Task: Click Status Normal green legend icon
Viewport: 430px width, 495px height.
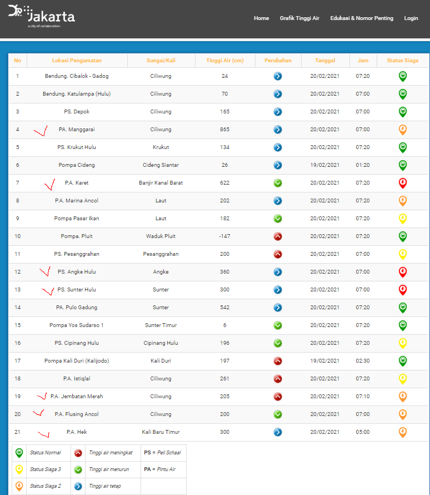Action: click(19, 453)
